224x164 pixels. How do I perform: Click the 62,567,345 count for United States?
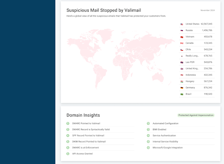coord(206,24)
